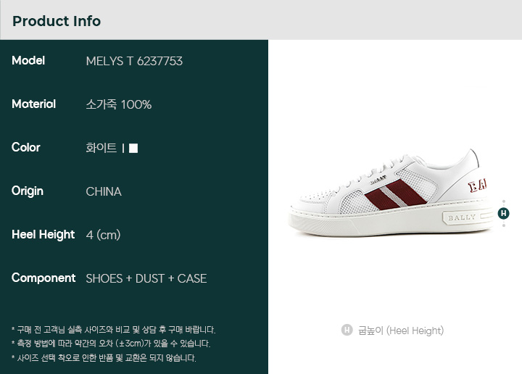
Task: Click the gray H legend icon
Action: click(x=347, y=330)
